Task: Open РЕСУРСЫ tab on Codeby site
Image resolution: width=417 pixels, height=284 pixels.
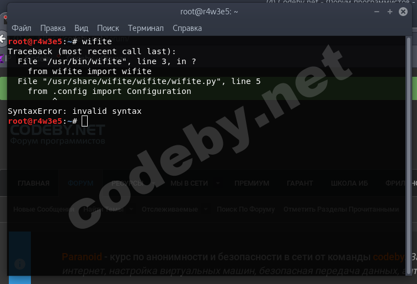Action: pos(127,183)
